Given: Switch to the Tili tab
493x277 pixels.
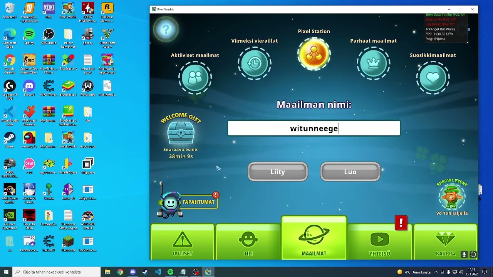Looking at the screenshot, I should (x=248, y=242).
